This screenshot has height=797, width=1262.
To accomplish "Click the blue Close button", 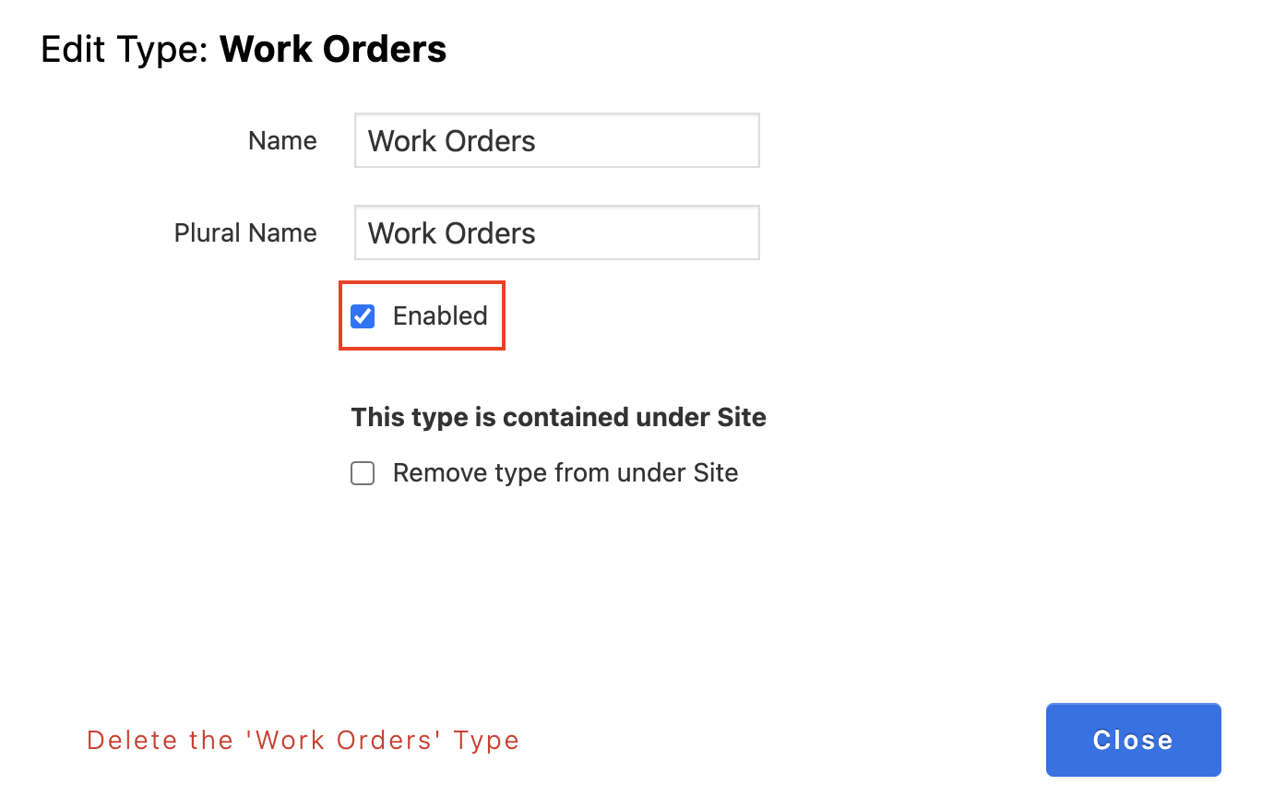I will (1133, 740).
